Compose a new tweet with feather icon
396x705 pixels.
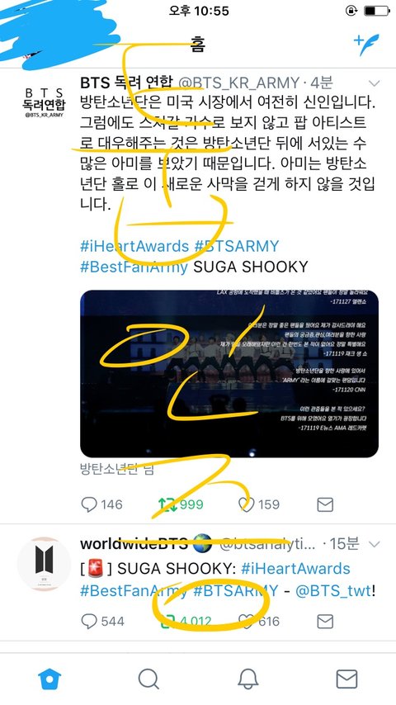tap(366, 45)
